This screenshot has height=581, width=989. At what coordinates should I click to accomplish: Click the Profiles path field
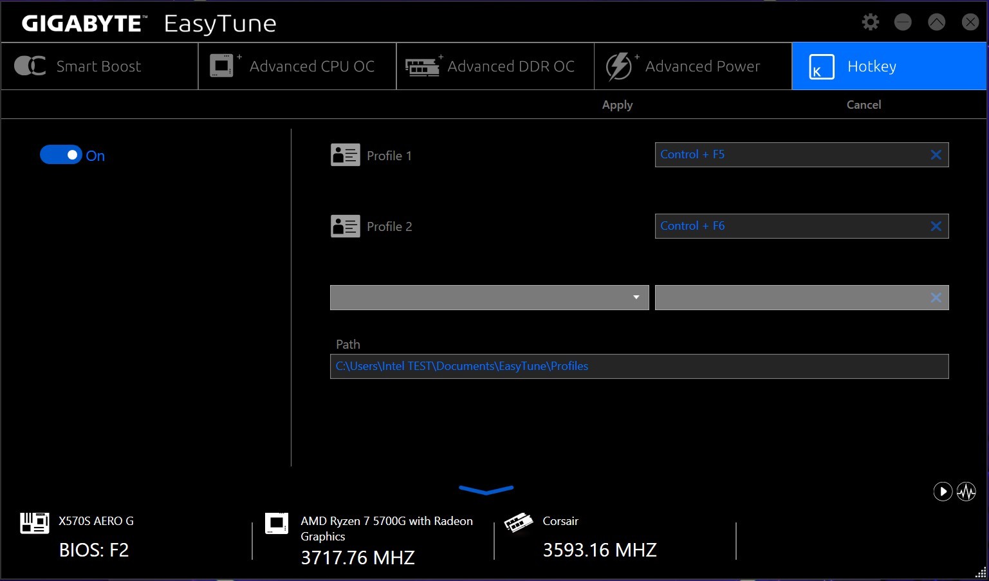pos(640,366)
